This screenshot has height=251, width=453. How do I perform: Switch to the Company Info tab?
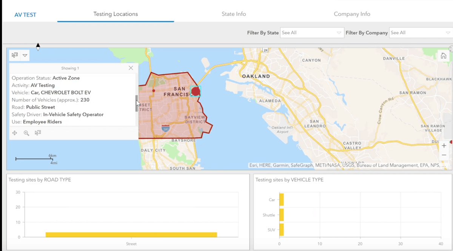(x=352, y=14)
